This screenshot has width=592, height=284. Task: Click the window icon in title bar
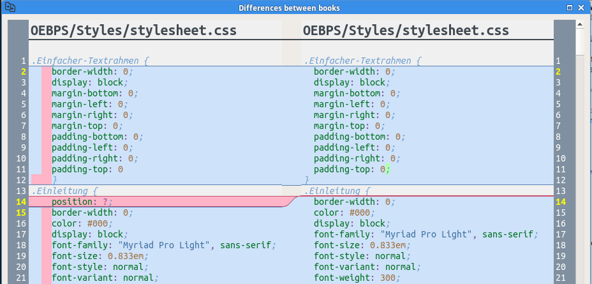coord(10,8)
